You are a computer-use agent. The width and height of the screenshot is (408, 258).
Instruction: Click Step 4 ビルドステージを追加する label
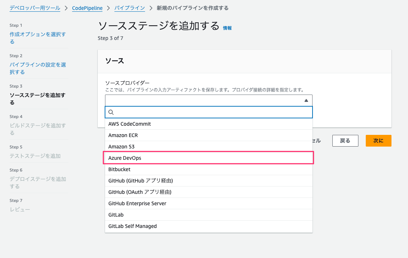coord(38,129)
